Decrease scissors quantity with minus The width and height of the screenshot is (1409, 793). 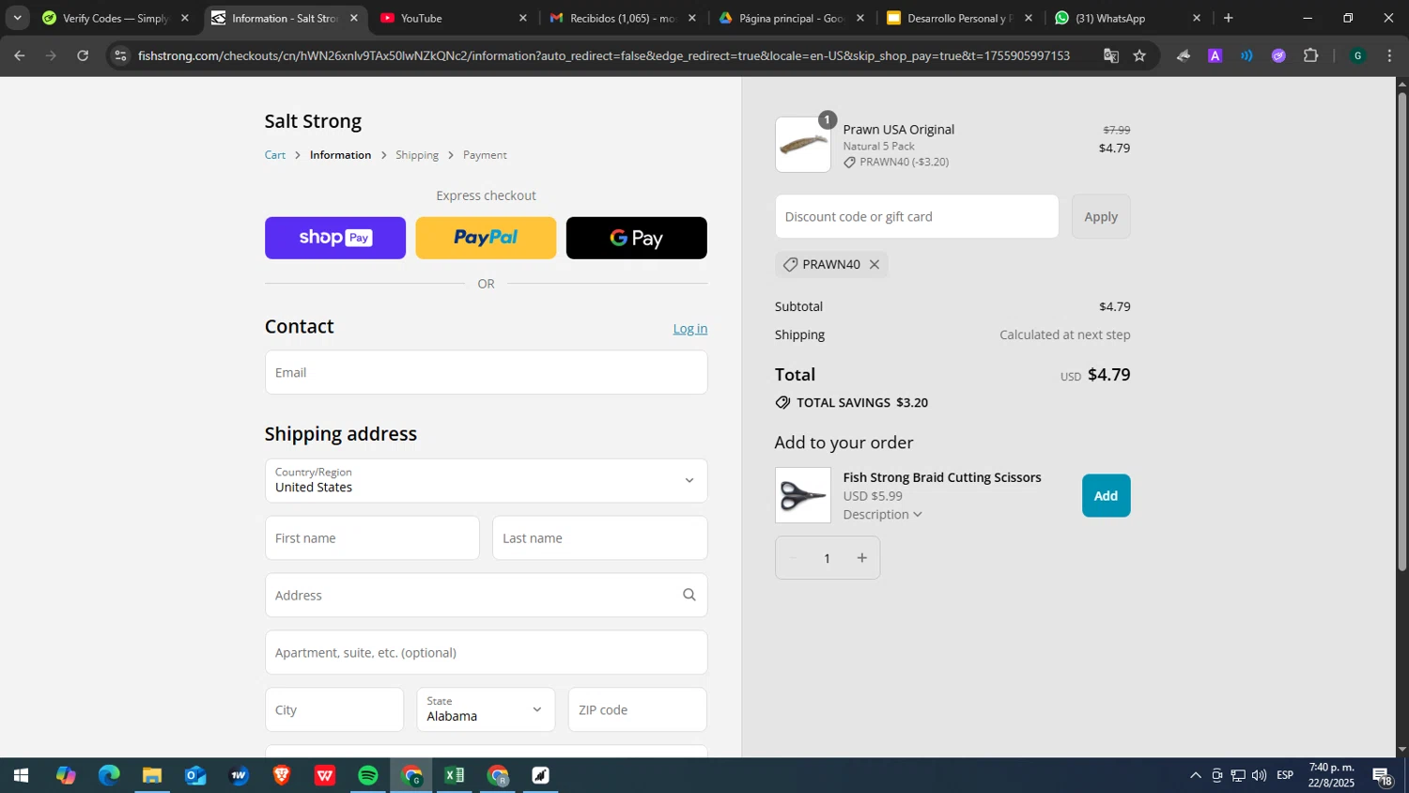(793, 558)
